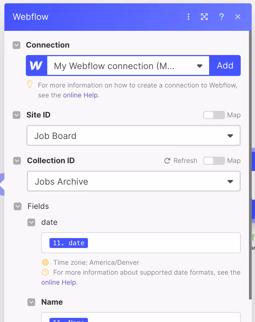Screen dimensions: 255x322
Task: Toggle the Map switch for Site ID
Action: tap(214, 115)
